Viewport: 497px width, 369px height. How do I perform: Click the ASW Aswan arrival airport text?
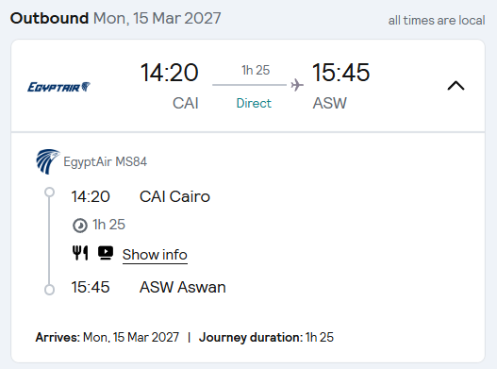pyautogui.click(x=183, y=287)
